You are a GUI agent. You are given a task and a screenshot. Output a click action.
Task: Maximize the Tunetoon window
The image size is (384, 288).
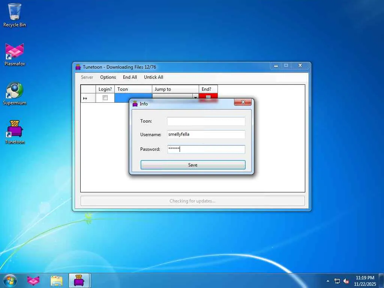coord(286,66)
